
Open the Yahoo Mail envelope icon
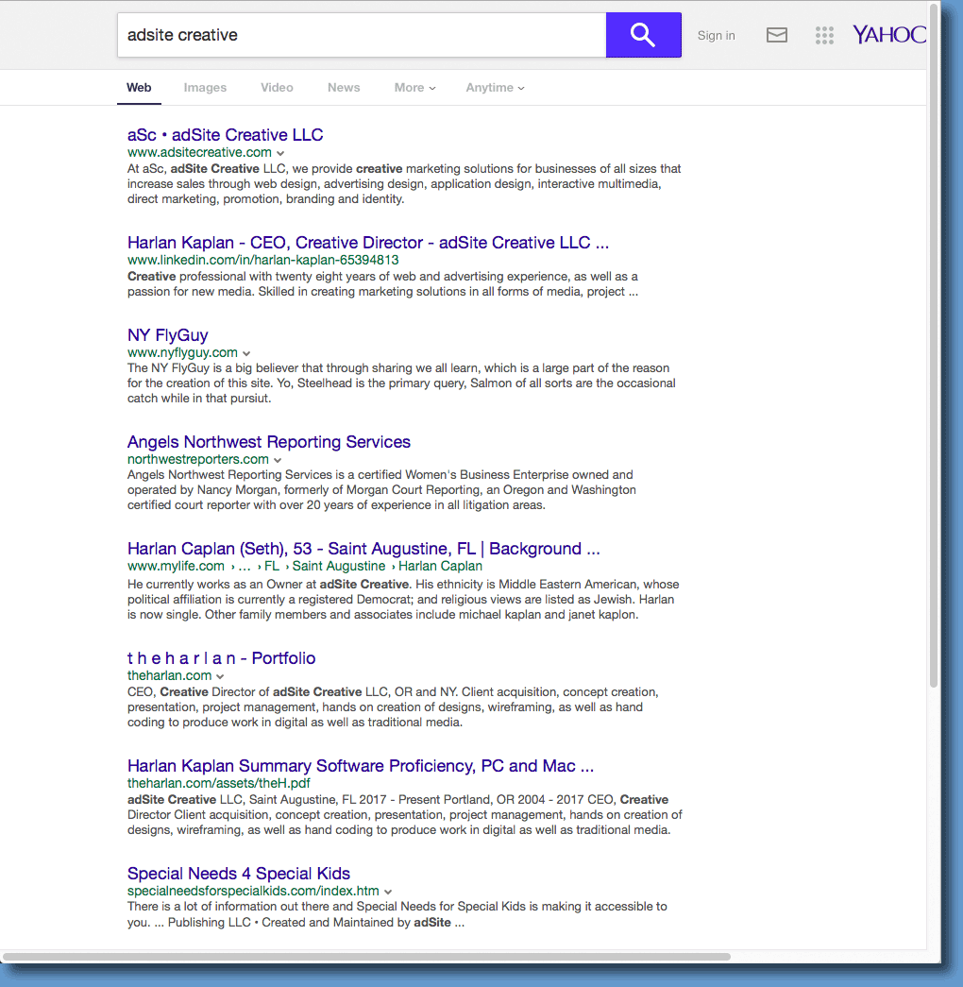pyautogui.click(x=777, y=35)
